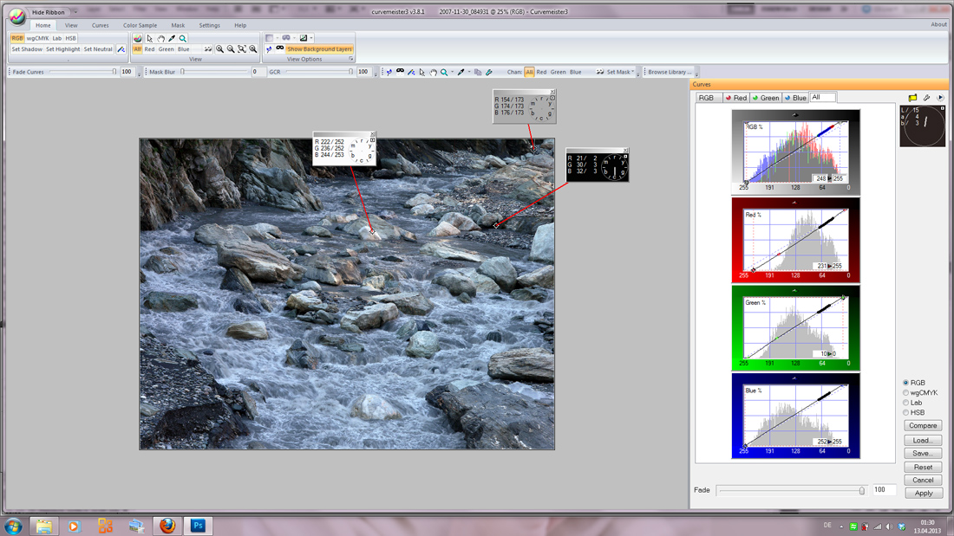954x536 pixels.
Task: Select the arrow pointer in the lower toolbar
Action: coord(422,72)
